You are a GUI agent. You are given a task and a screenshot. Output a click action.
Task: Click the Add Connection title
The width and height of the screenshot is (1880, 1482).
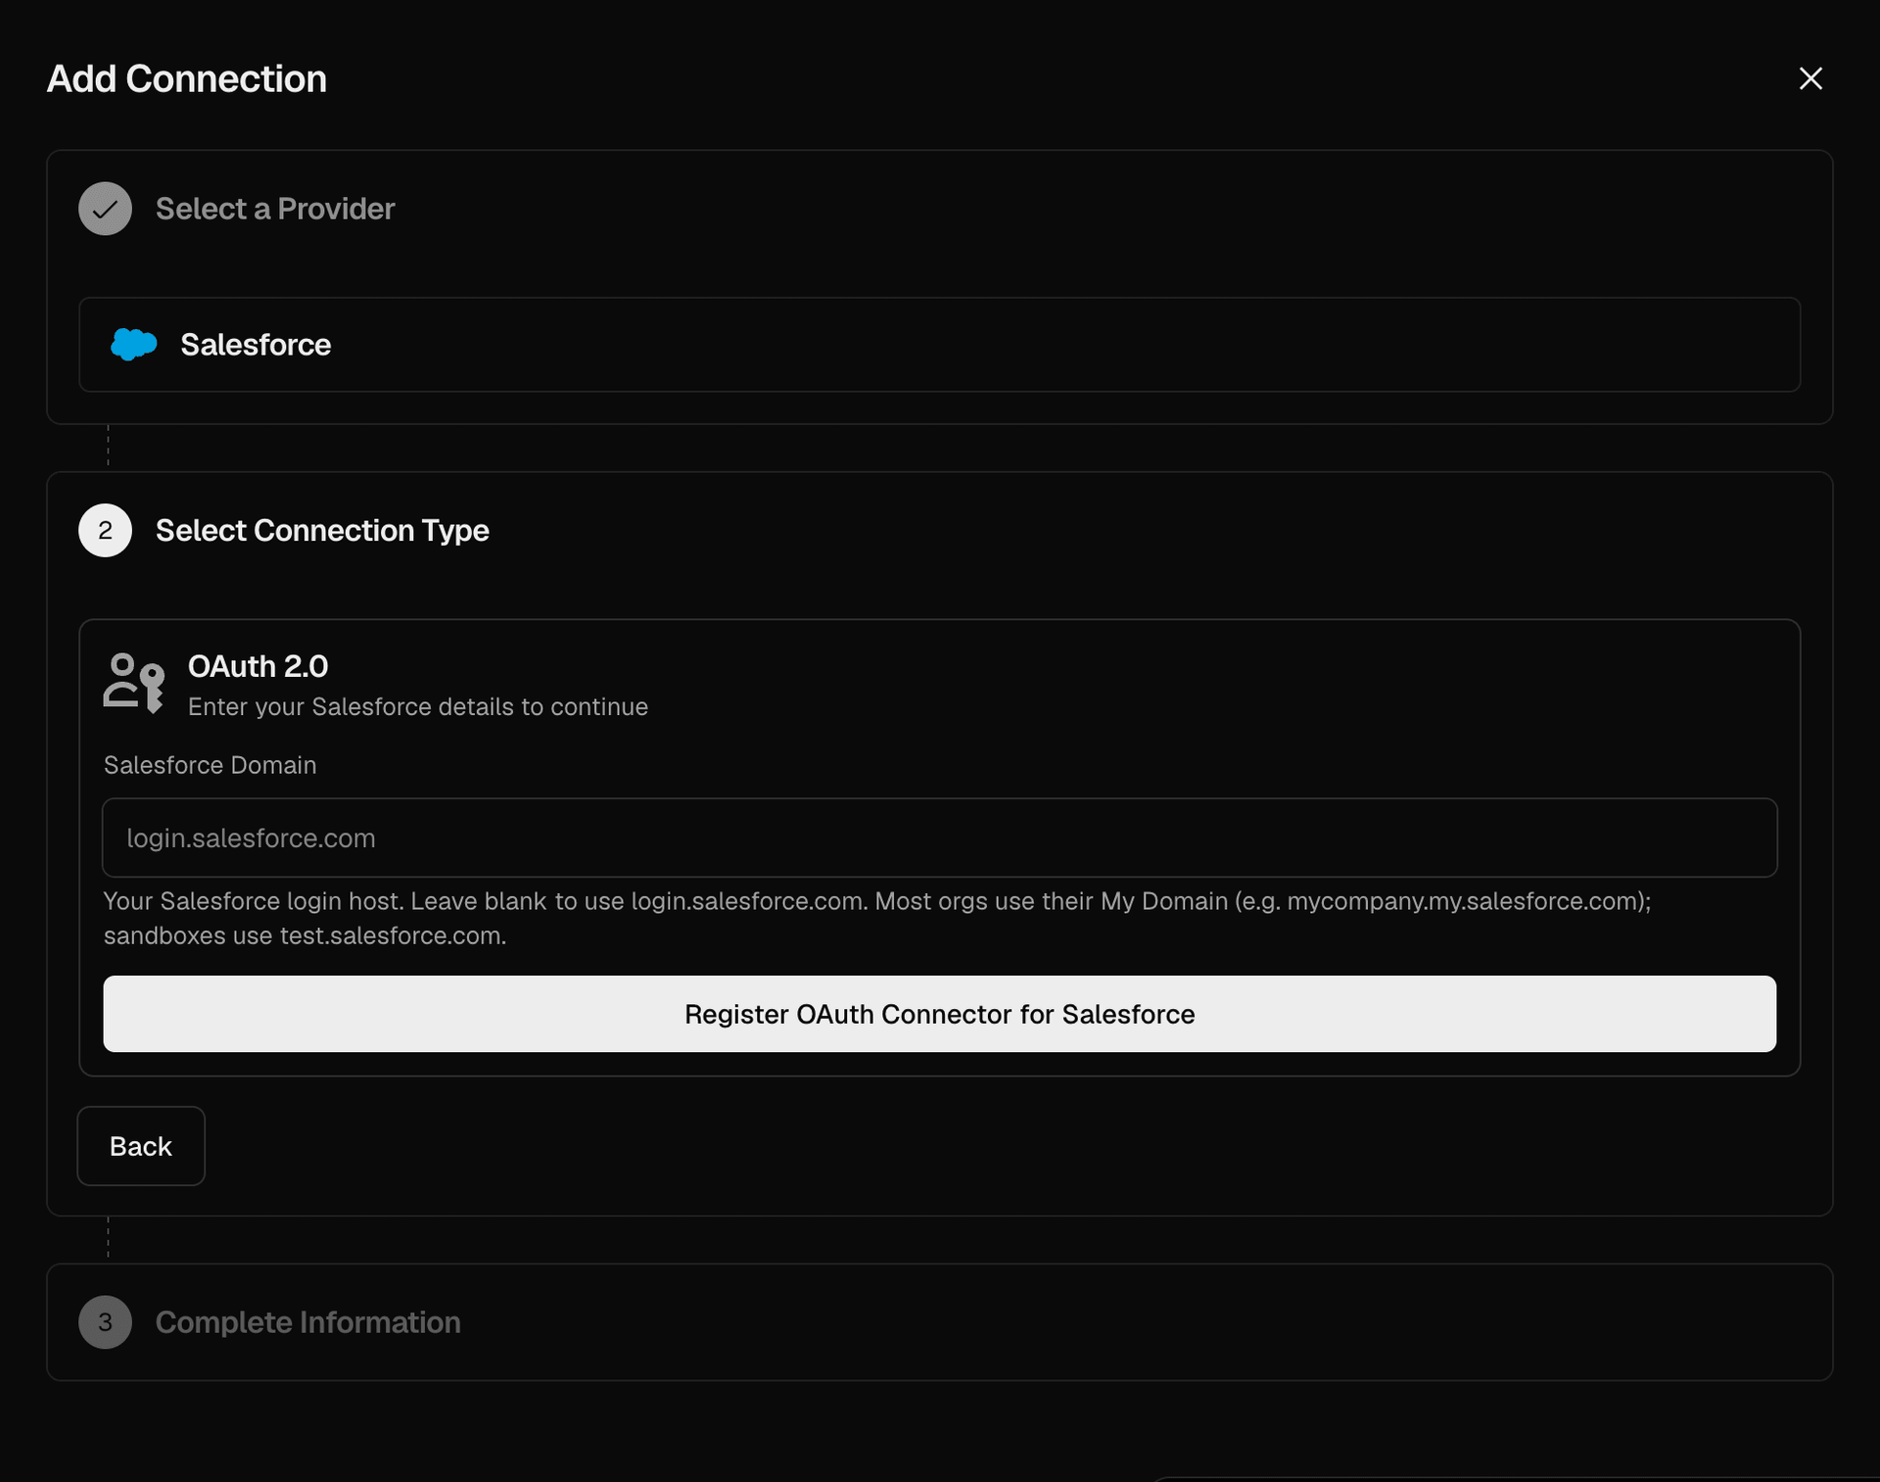pyautogui.click(x=187, y=78)
